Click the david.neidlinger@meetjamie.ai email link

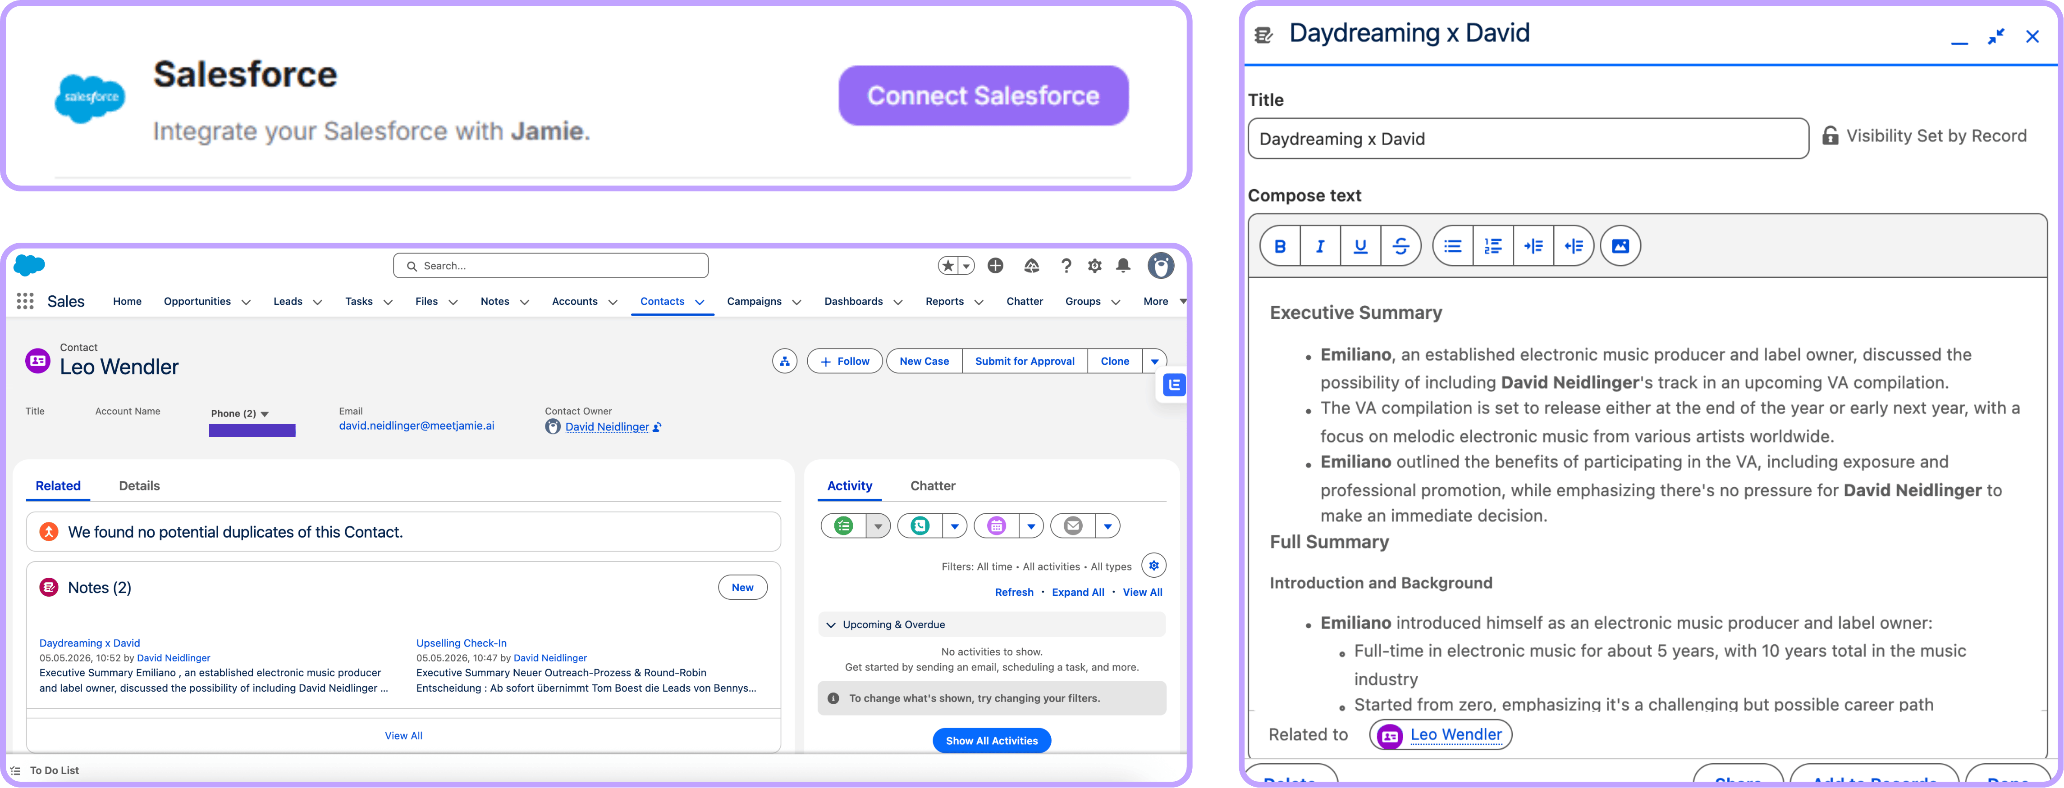pyautogui.click(x=416, y=426)
